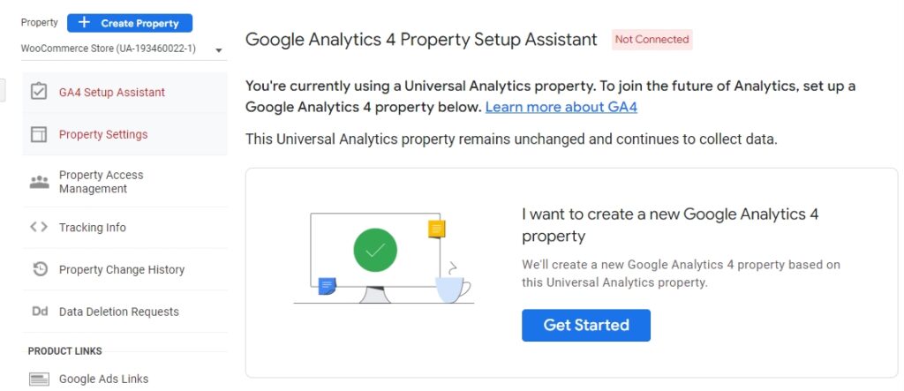Select Tracking Info in the sidebar
This screenshot has width=904, height=391.
93,227
